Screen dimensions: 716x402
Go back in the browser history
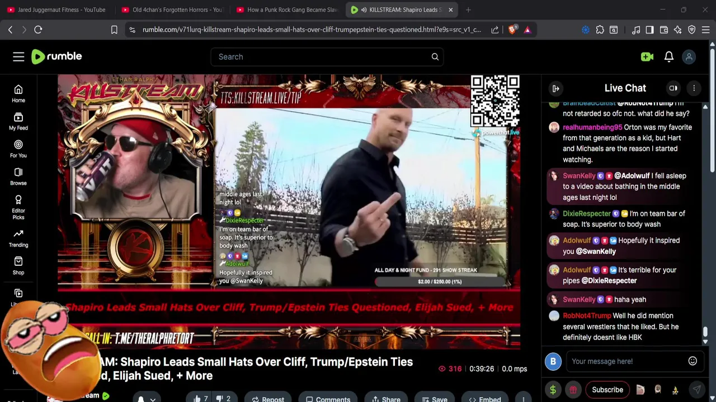point(10,30)
